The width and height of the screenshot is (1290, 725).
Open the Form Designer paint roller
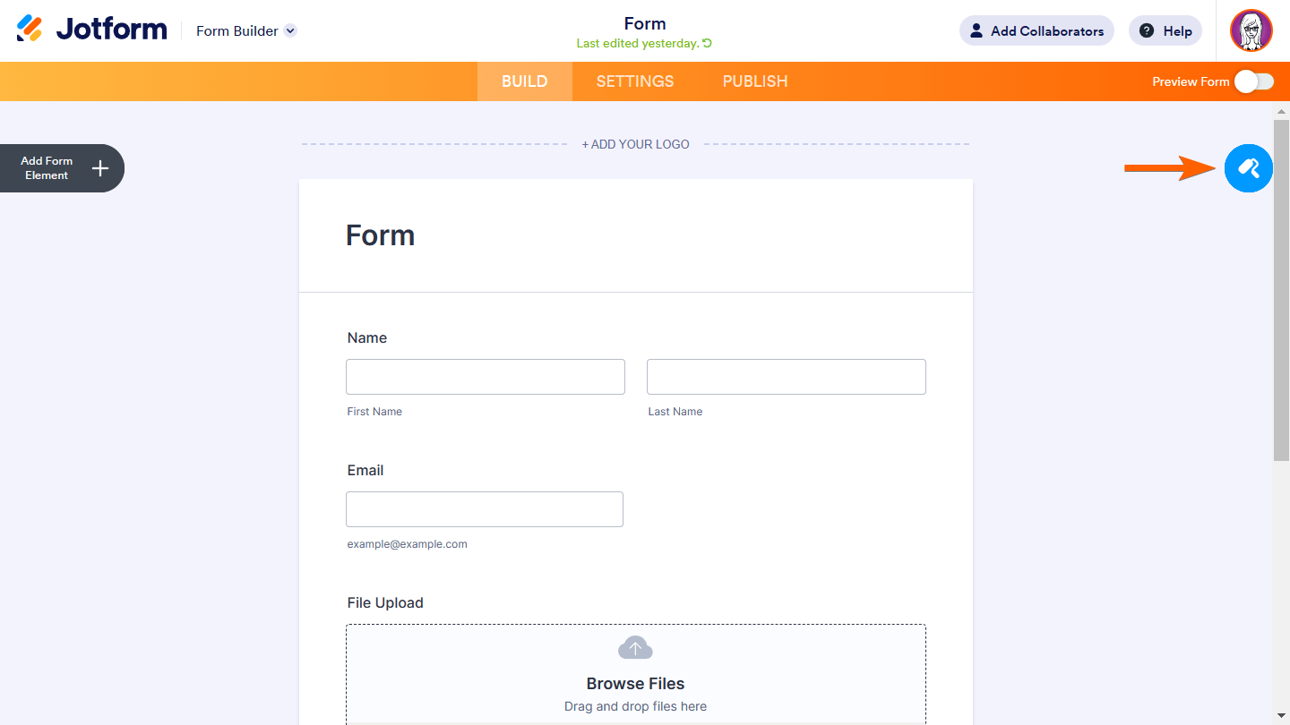1248,167
